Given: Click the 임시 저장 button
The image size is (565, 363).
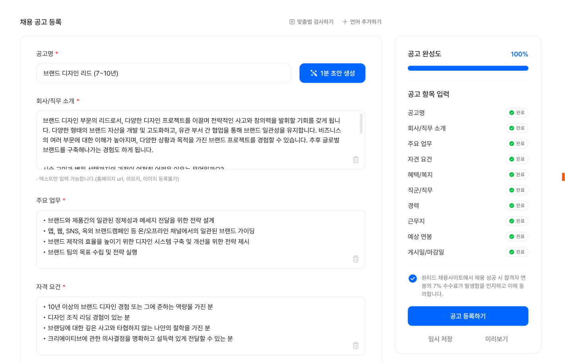Looking at the screenshot, I should coord(440,339).
